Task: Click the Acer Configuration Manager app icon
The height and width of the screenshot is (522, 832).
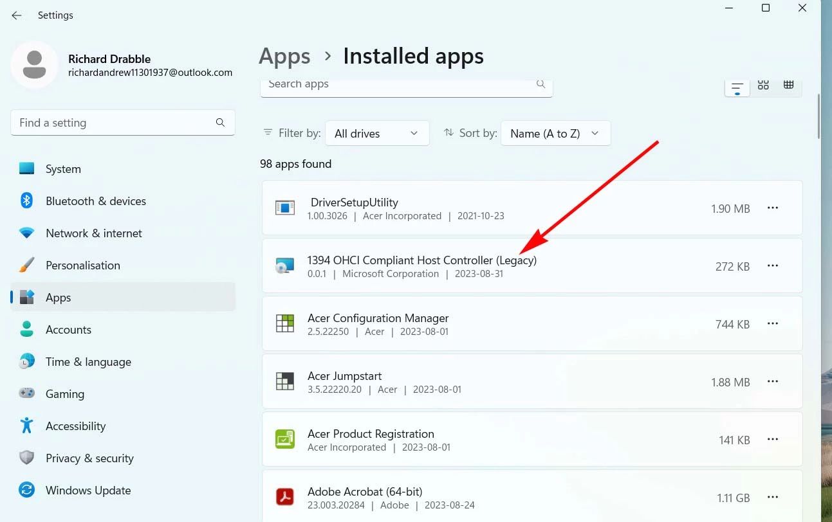Action: (285, 323)
